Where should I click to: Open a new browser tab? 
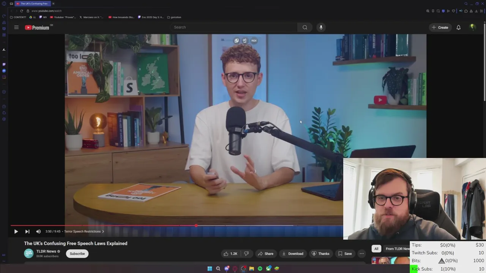click(x=53, y=3)
